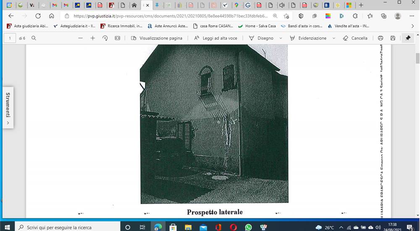Viewport: 420px width, 231px height.
Task: Start Leggi ad alta voce
Action: tap(215, 38)
